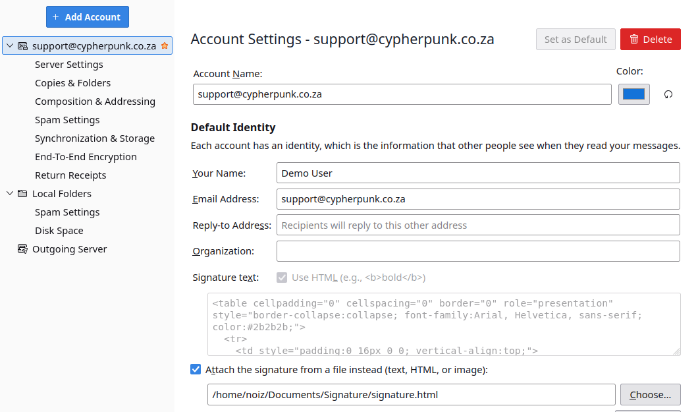The image size is (698, 412).
Task: Toggle the Use HTML checkbox
Action: 282,278
